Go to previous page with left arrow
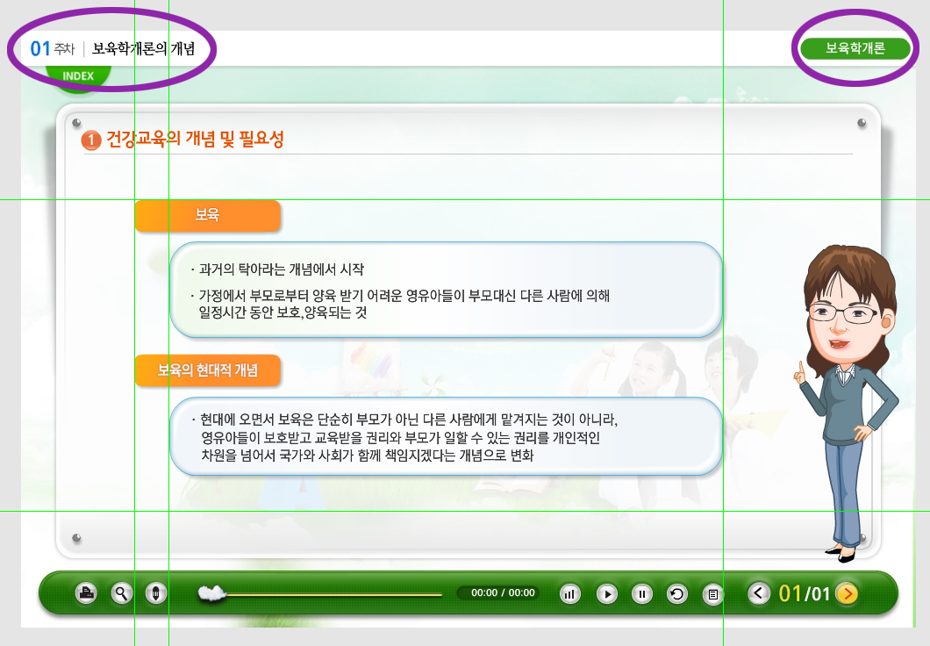The height and width of the screenshot is (646, 930). [759, 592]
